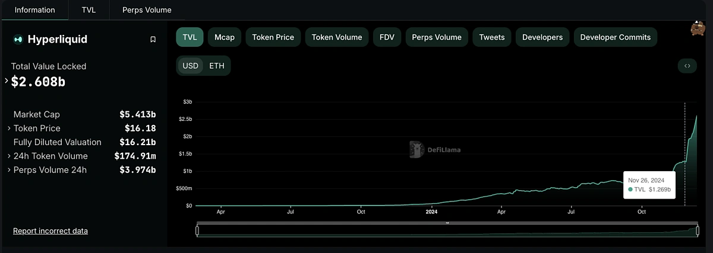The width and height of the screenshot is (713, 253).
Task: Click the Fully Diluted Valuation label
Action: 57,142
